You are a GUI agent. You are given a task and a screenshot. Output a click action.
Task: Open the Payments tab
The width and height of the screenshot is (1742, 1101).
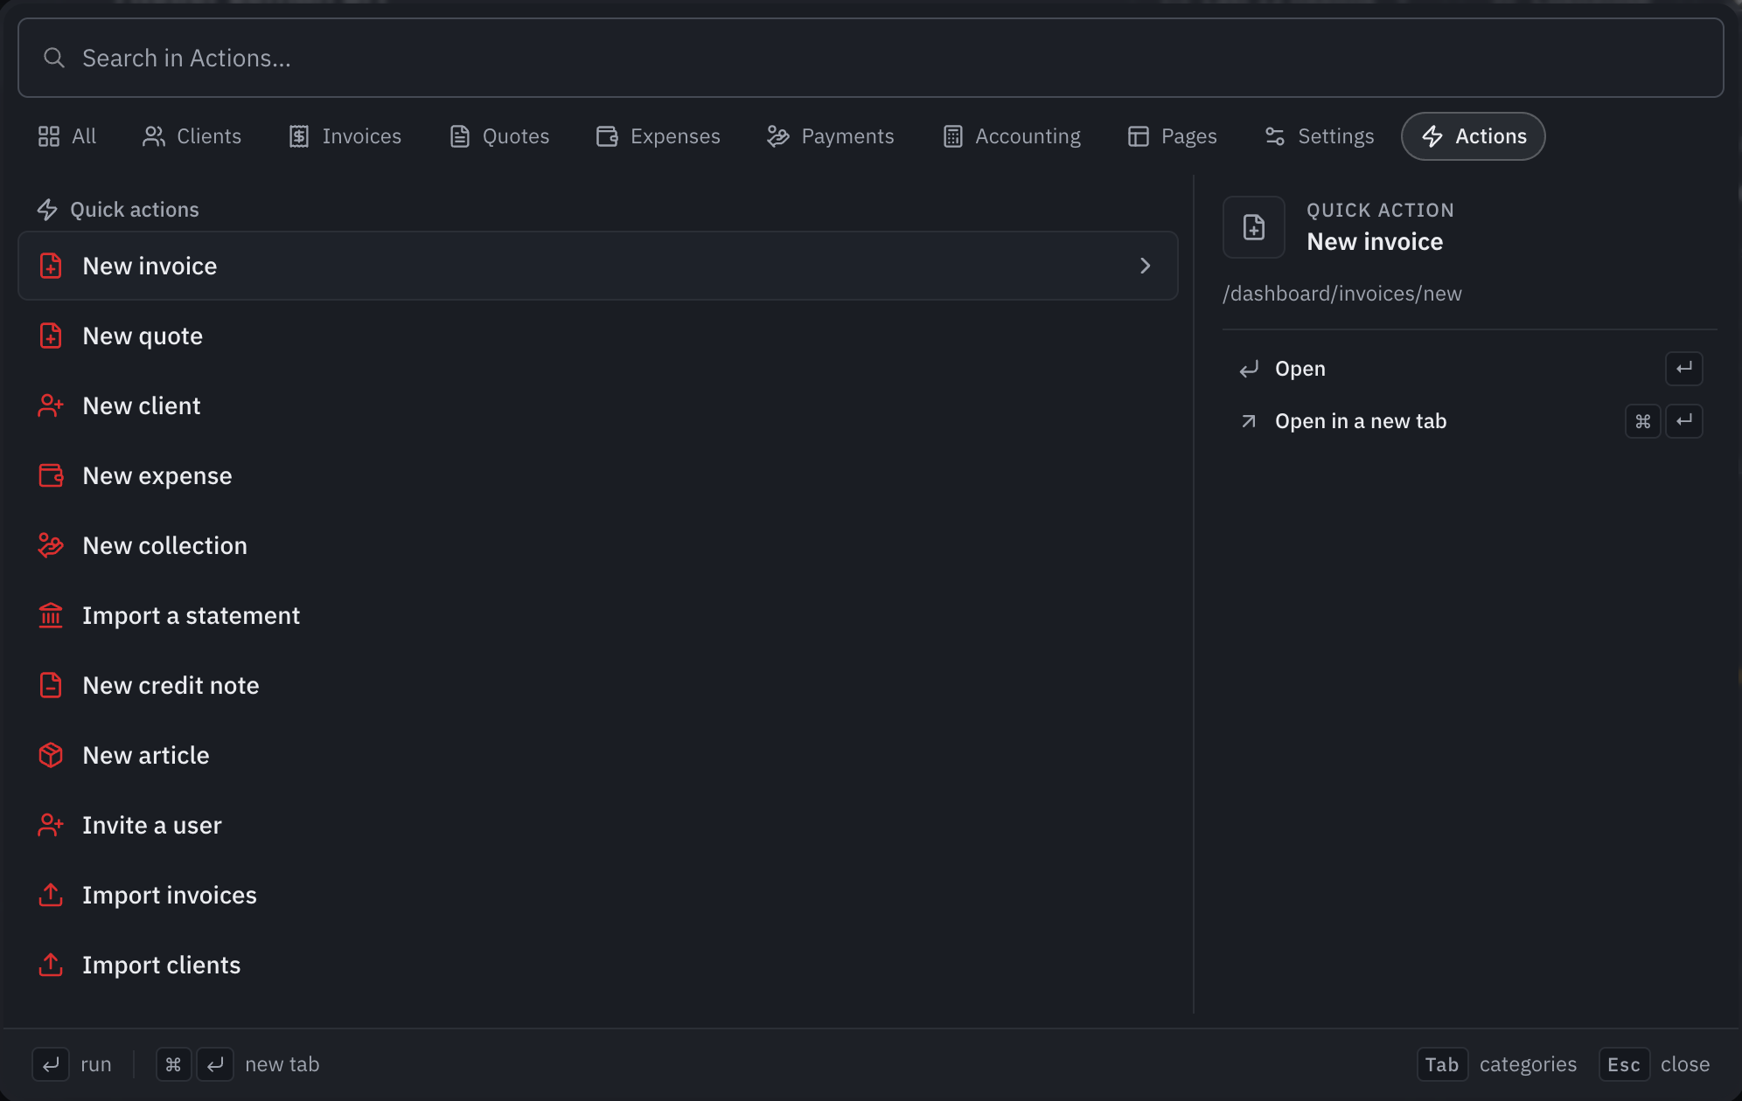831,136
